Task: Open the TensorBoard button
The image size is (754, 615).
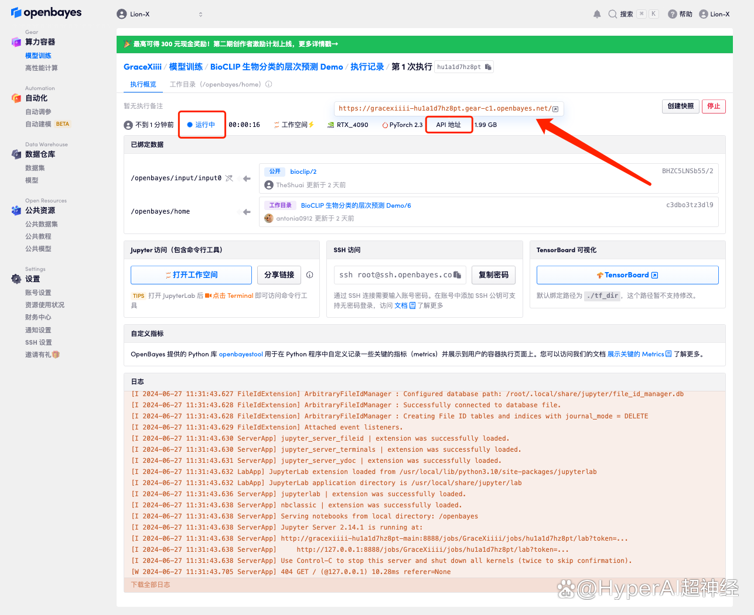Action: [627, 275]
